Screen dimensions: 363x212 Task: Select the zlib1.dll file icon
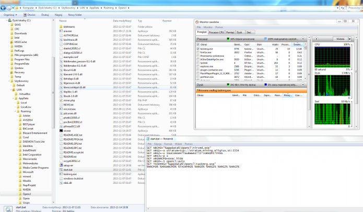[61, 183]
